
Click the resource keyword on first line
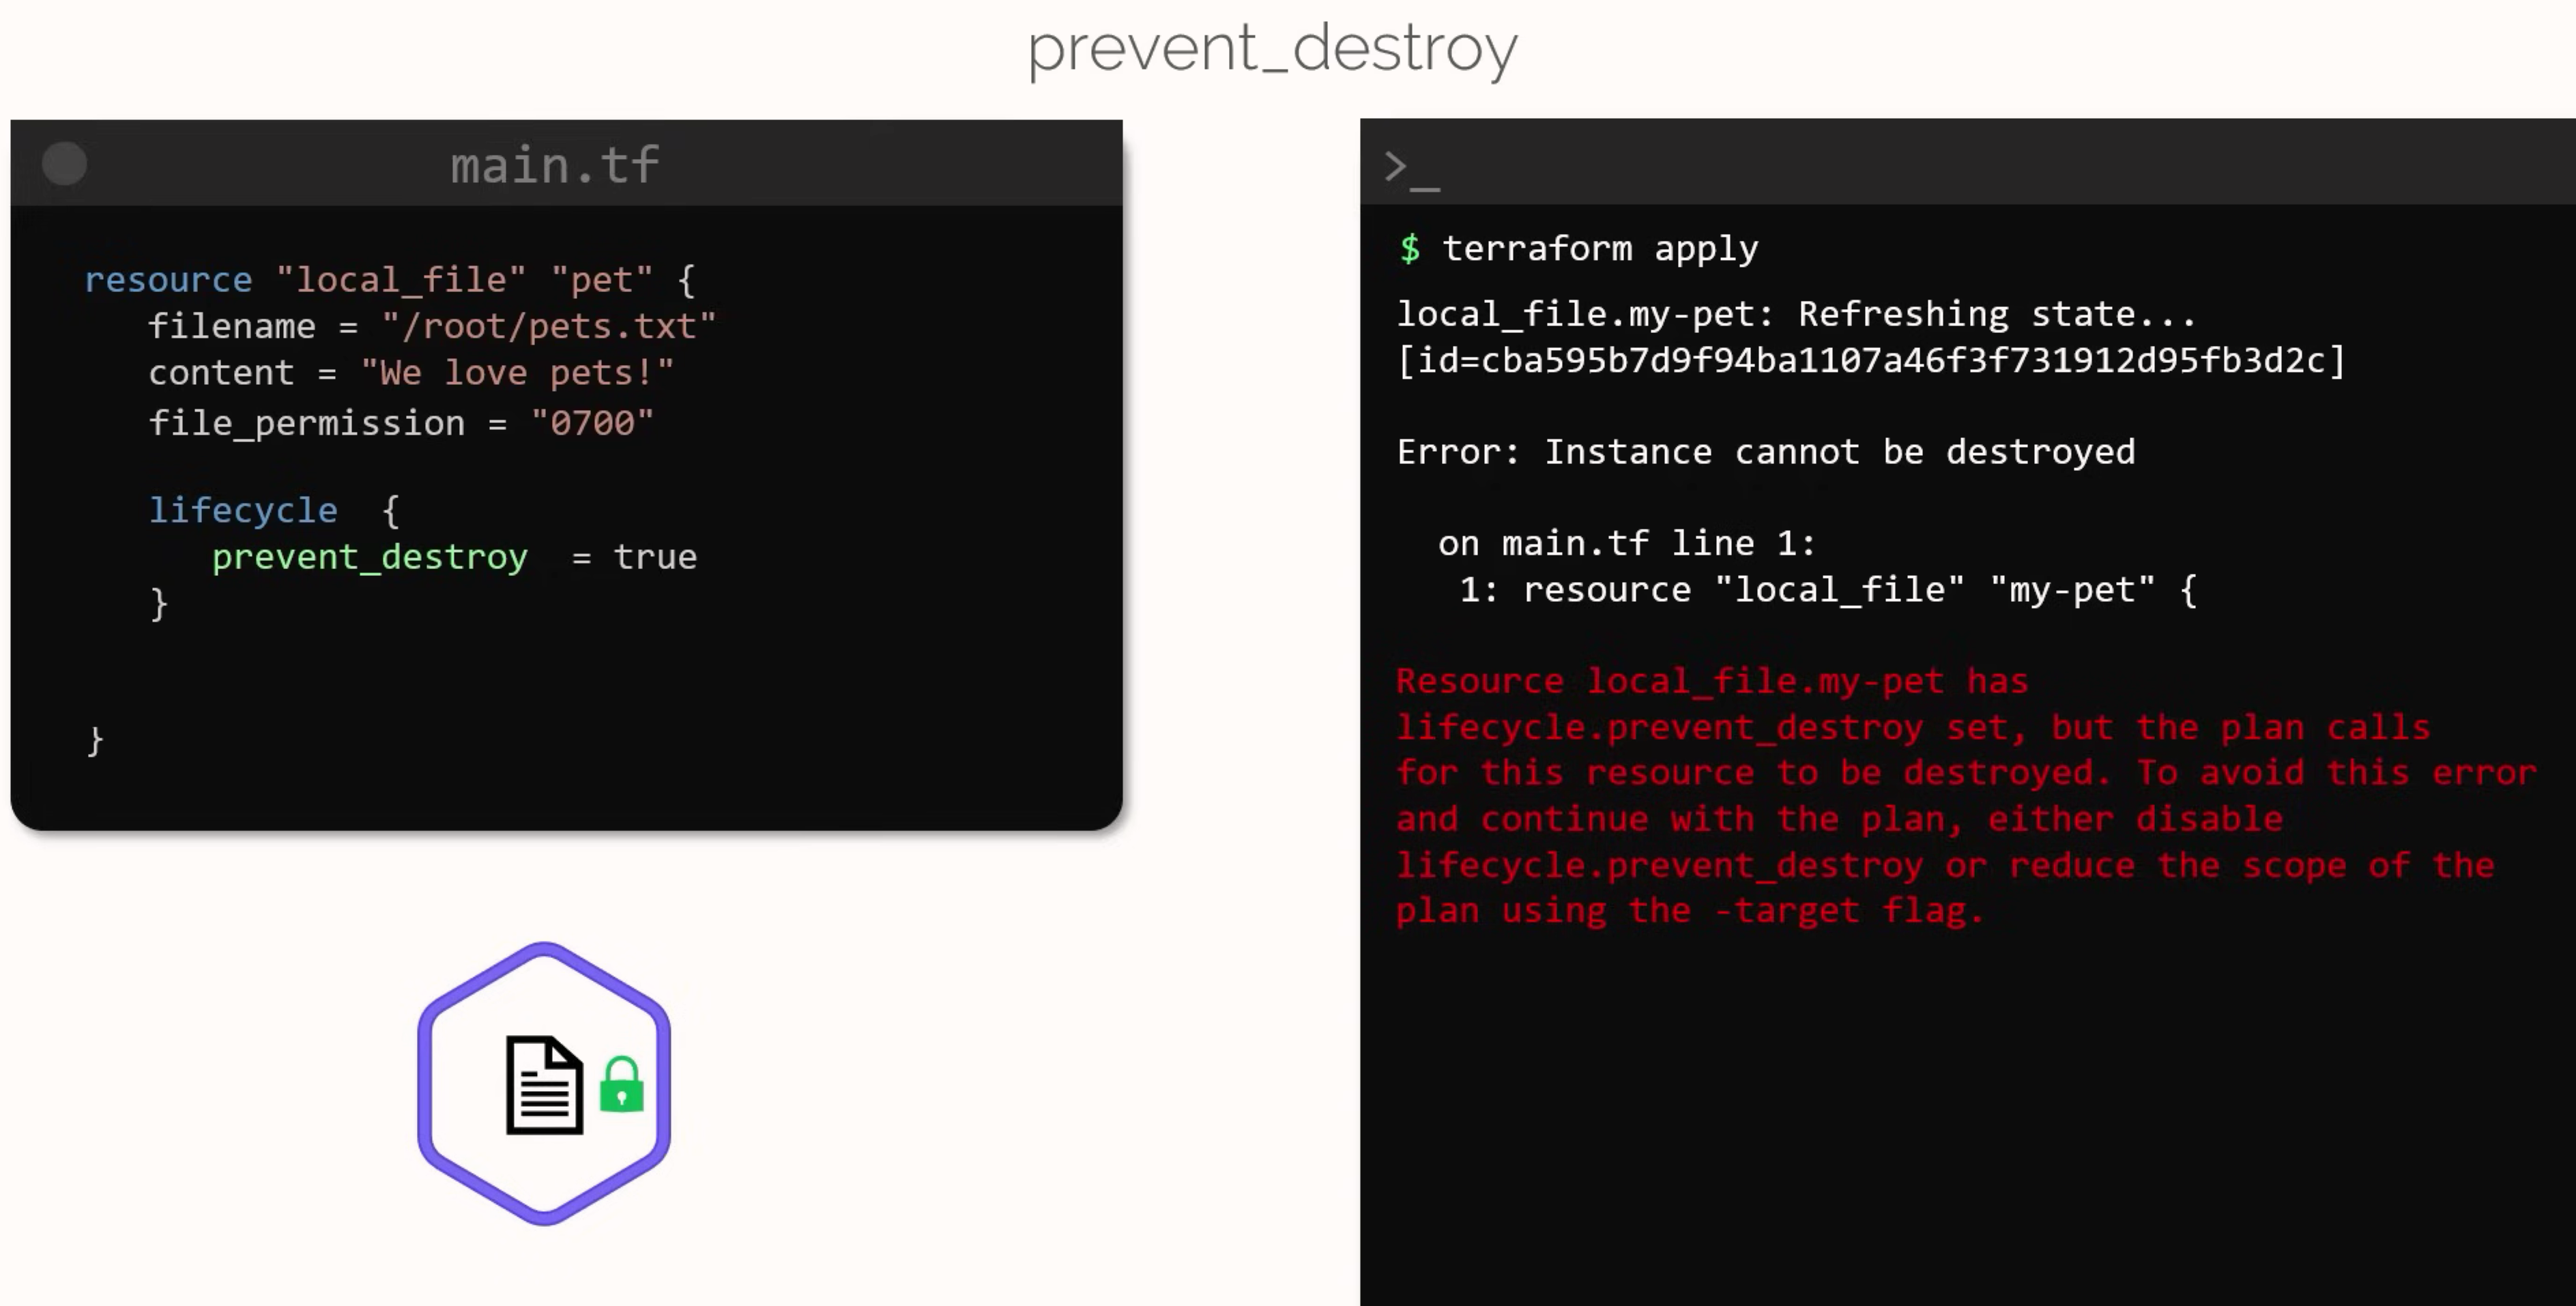pyautogui.click(x=168, y=280)
